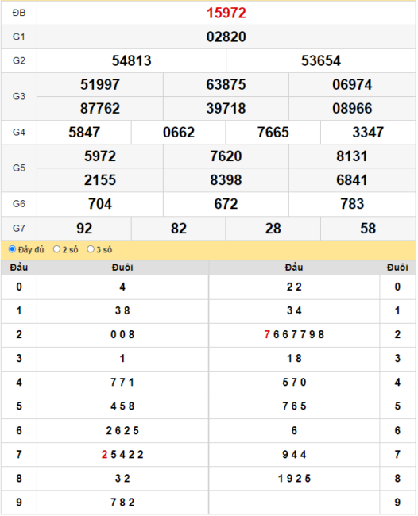Viewport: 418px width, 516px height.
Task: Select the "Đầy đủ" radio button
Action: [x=12, y=249]
